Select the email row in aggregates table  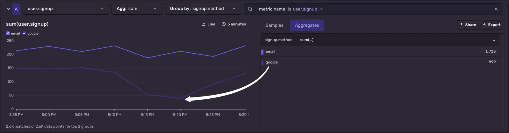(380, 51)
